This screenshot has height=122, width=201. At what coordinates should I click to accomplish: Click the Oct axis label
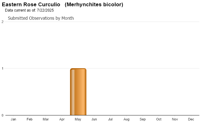159,119
